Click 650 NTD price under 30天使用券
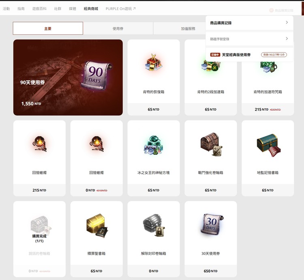The height and width of the screenshot is (280, 304). click(x=210, y=271)
